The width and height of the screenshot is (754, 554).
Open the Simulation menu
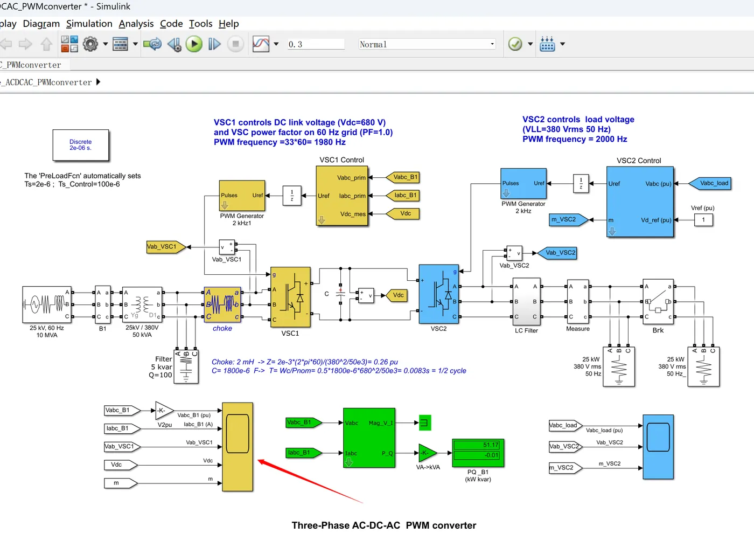[89, 24]
